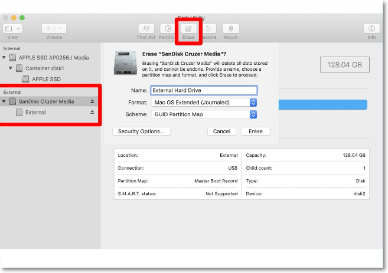Click the Capacity 128.04 GB table value

354,155
